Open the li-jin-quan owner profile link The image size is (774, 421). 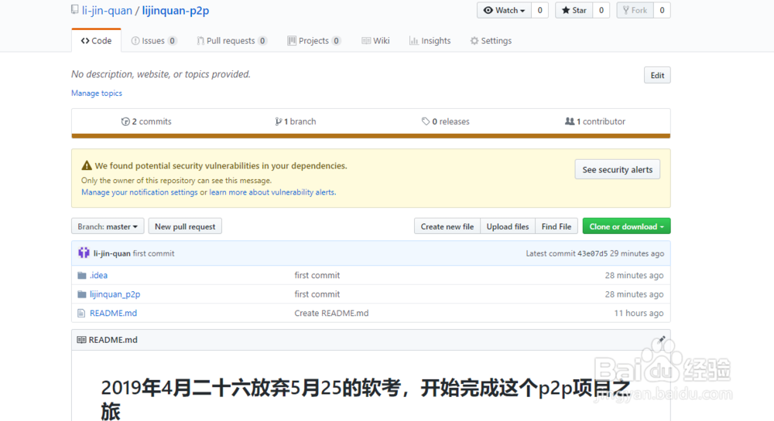(x=107, y=10)
